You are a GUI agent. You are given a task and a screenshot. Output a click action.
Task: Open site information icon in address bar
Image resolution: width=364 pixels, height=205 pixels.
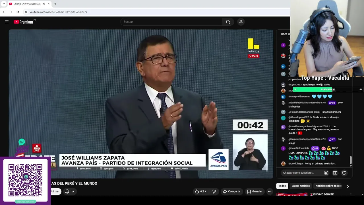(26, 12)
